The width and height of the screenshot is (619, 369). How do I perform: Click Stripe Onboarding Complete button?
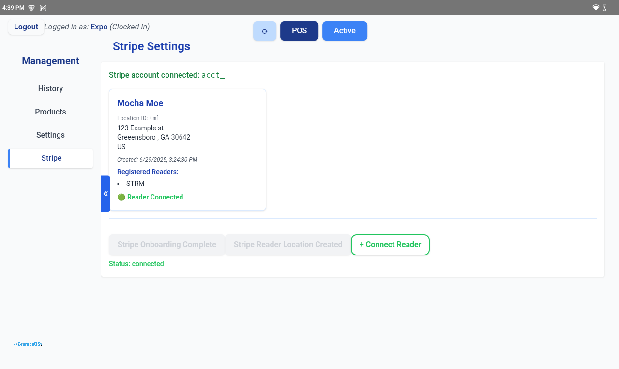[x=167, y=245]
